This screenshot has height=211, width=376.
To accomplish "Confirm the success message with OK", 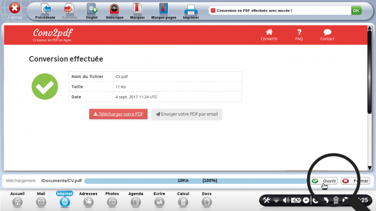I will [356, 10].
